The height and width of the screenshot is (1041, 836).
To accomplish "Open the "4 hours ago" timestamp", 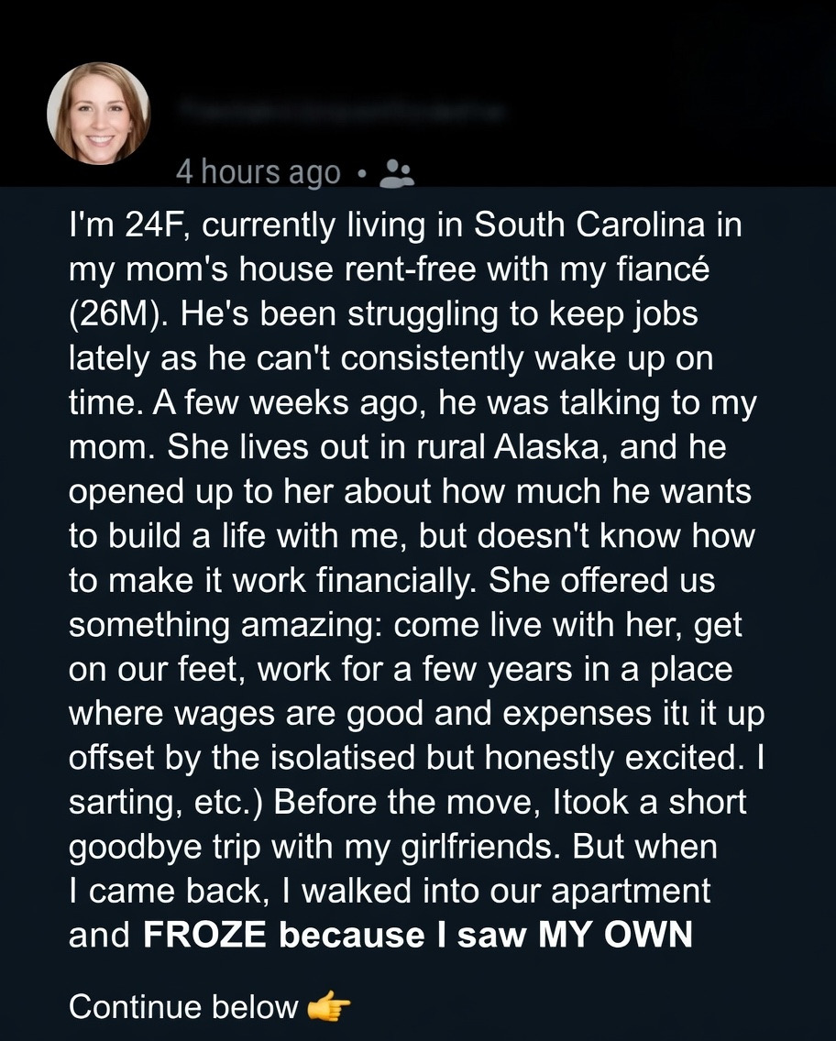I will pyautogui.click(x=258, y=172).
